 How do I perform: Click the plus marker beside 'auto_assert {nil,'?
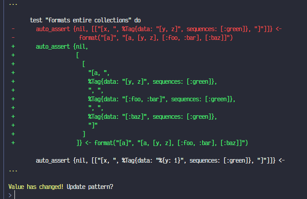point(13,46)
